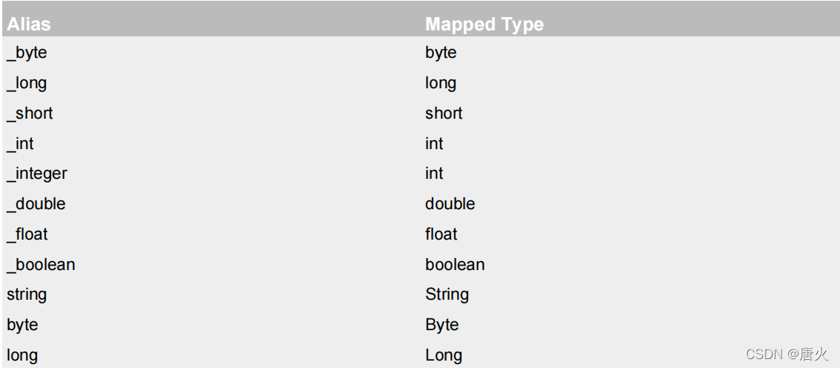Select the string alias cell
The height and width of the screenshot is (368, 840).
[x=27, y=295]
